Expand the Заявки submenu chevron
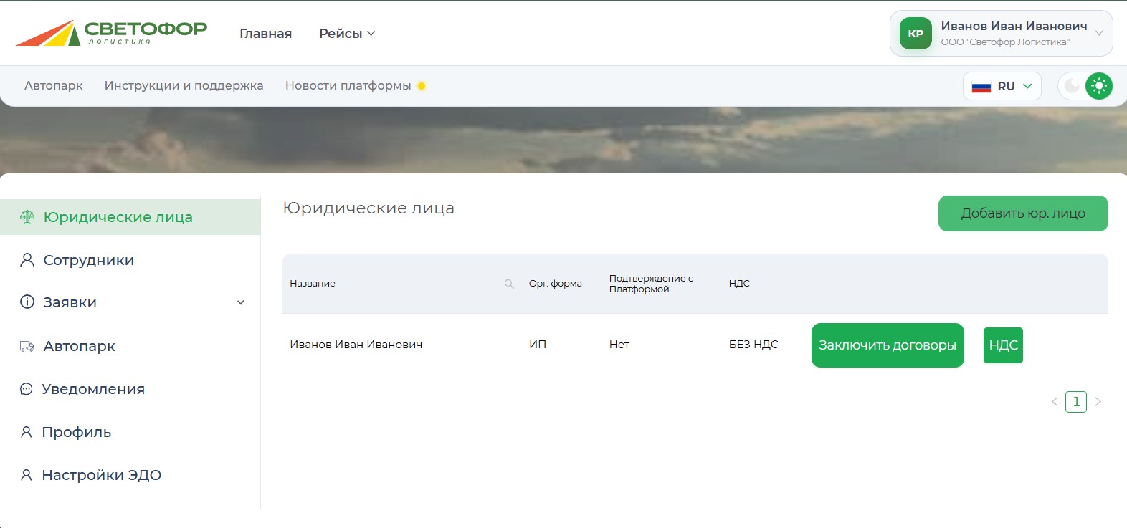Viewport: 1127px width, 528px height. tap(241, 302)
